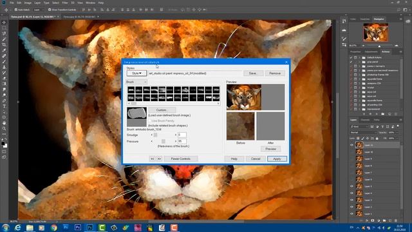Image resolution: width=412 pixels, height=232 pixels.
Task: Toggle visibility of Layer 5
Action: tap(352, 186)
